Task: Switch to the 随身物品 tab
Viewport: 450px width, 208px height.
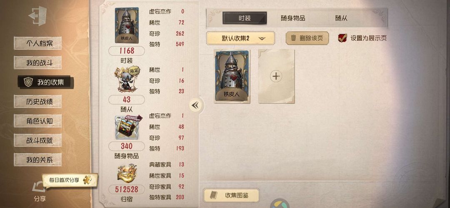Action: tap(293, 18)
